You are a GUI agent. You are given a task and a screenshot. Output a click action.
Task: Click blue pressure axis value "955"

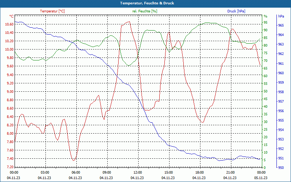[281, 120]
